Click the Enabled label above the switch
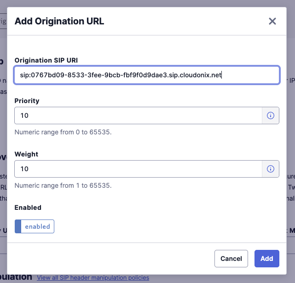 click(28, 208)
